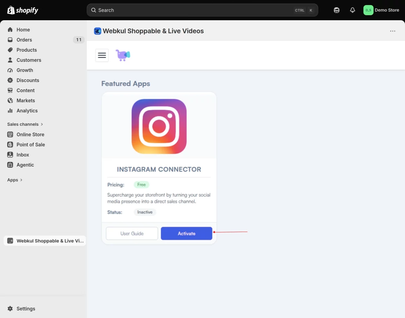Click the INSTAGRAM CONNECTOR card title

tap(159, 169)
